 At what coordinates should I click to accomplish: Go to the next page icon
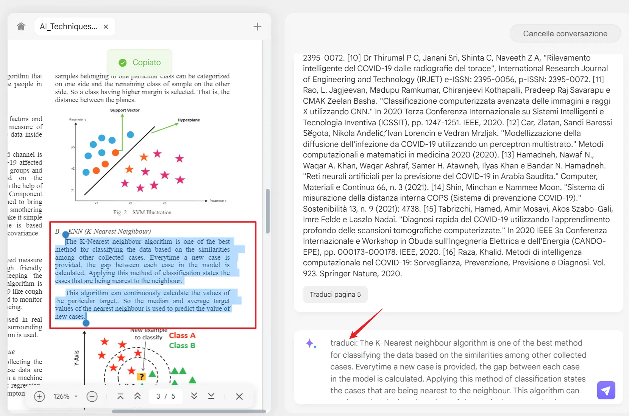[x=194, y=396]
